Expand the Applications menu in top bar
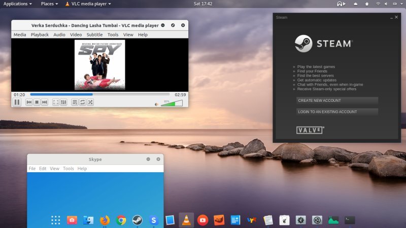Image resolution: width=406 pixels, height=228 pixels. 18,4
